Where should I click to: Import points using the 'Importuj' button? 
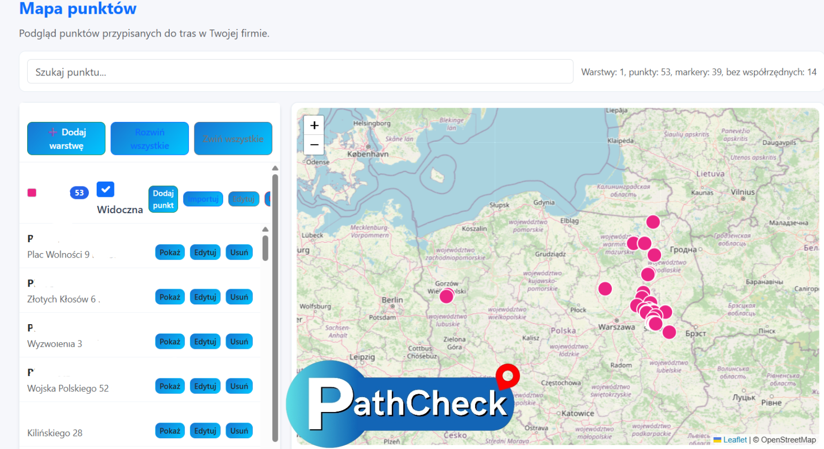(203, 199)
